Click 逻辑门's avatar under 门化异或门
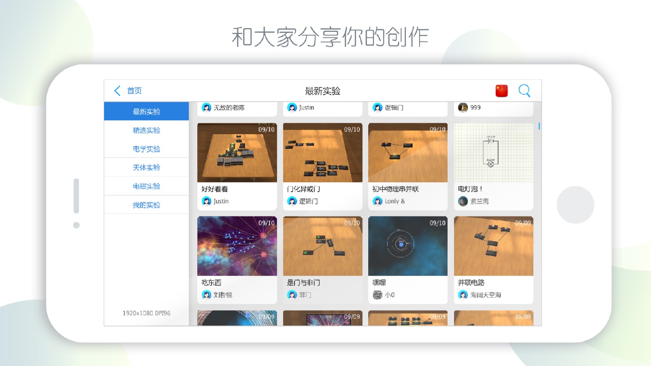 click(x=291, y=201)
